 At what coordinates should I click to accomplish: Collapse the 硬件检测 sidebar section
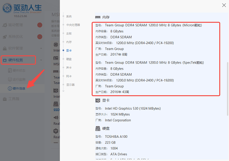18,60
